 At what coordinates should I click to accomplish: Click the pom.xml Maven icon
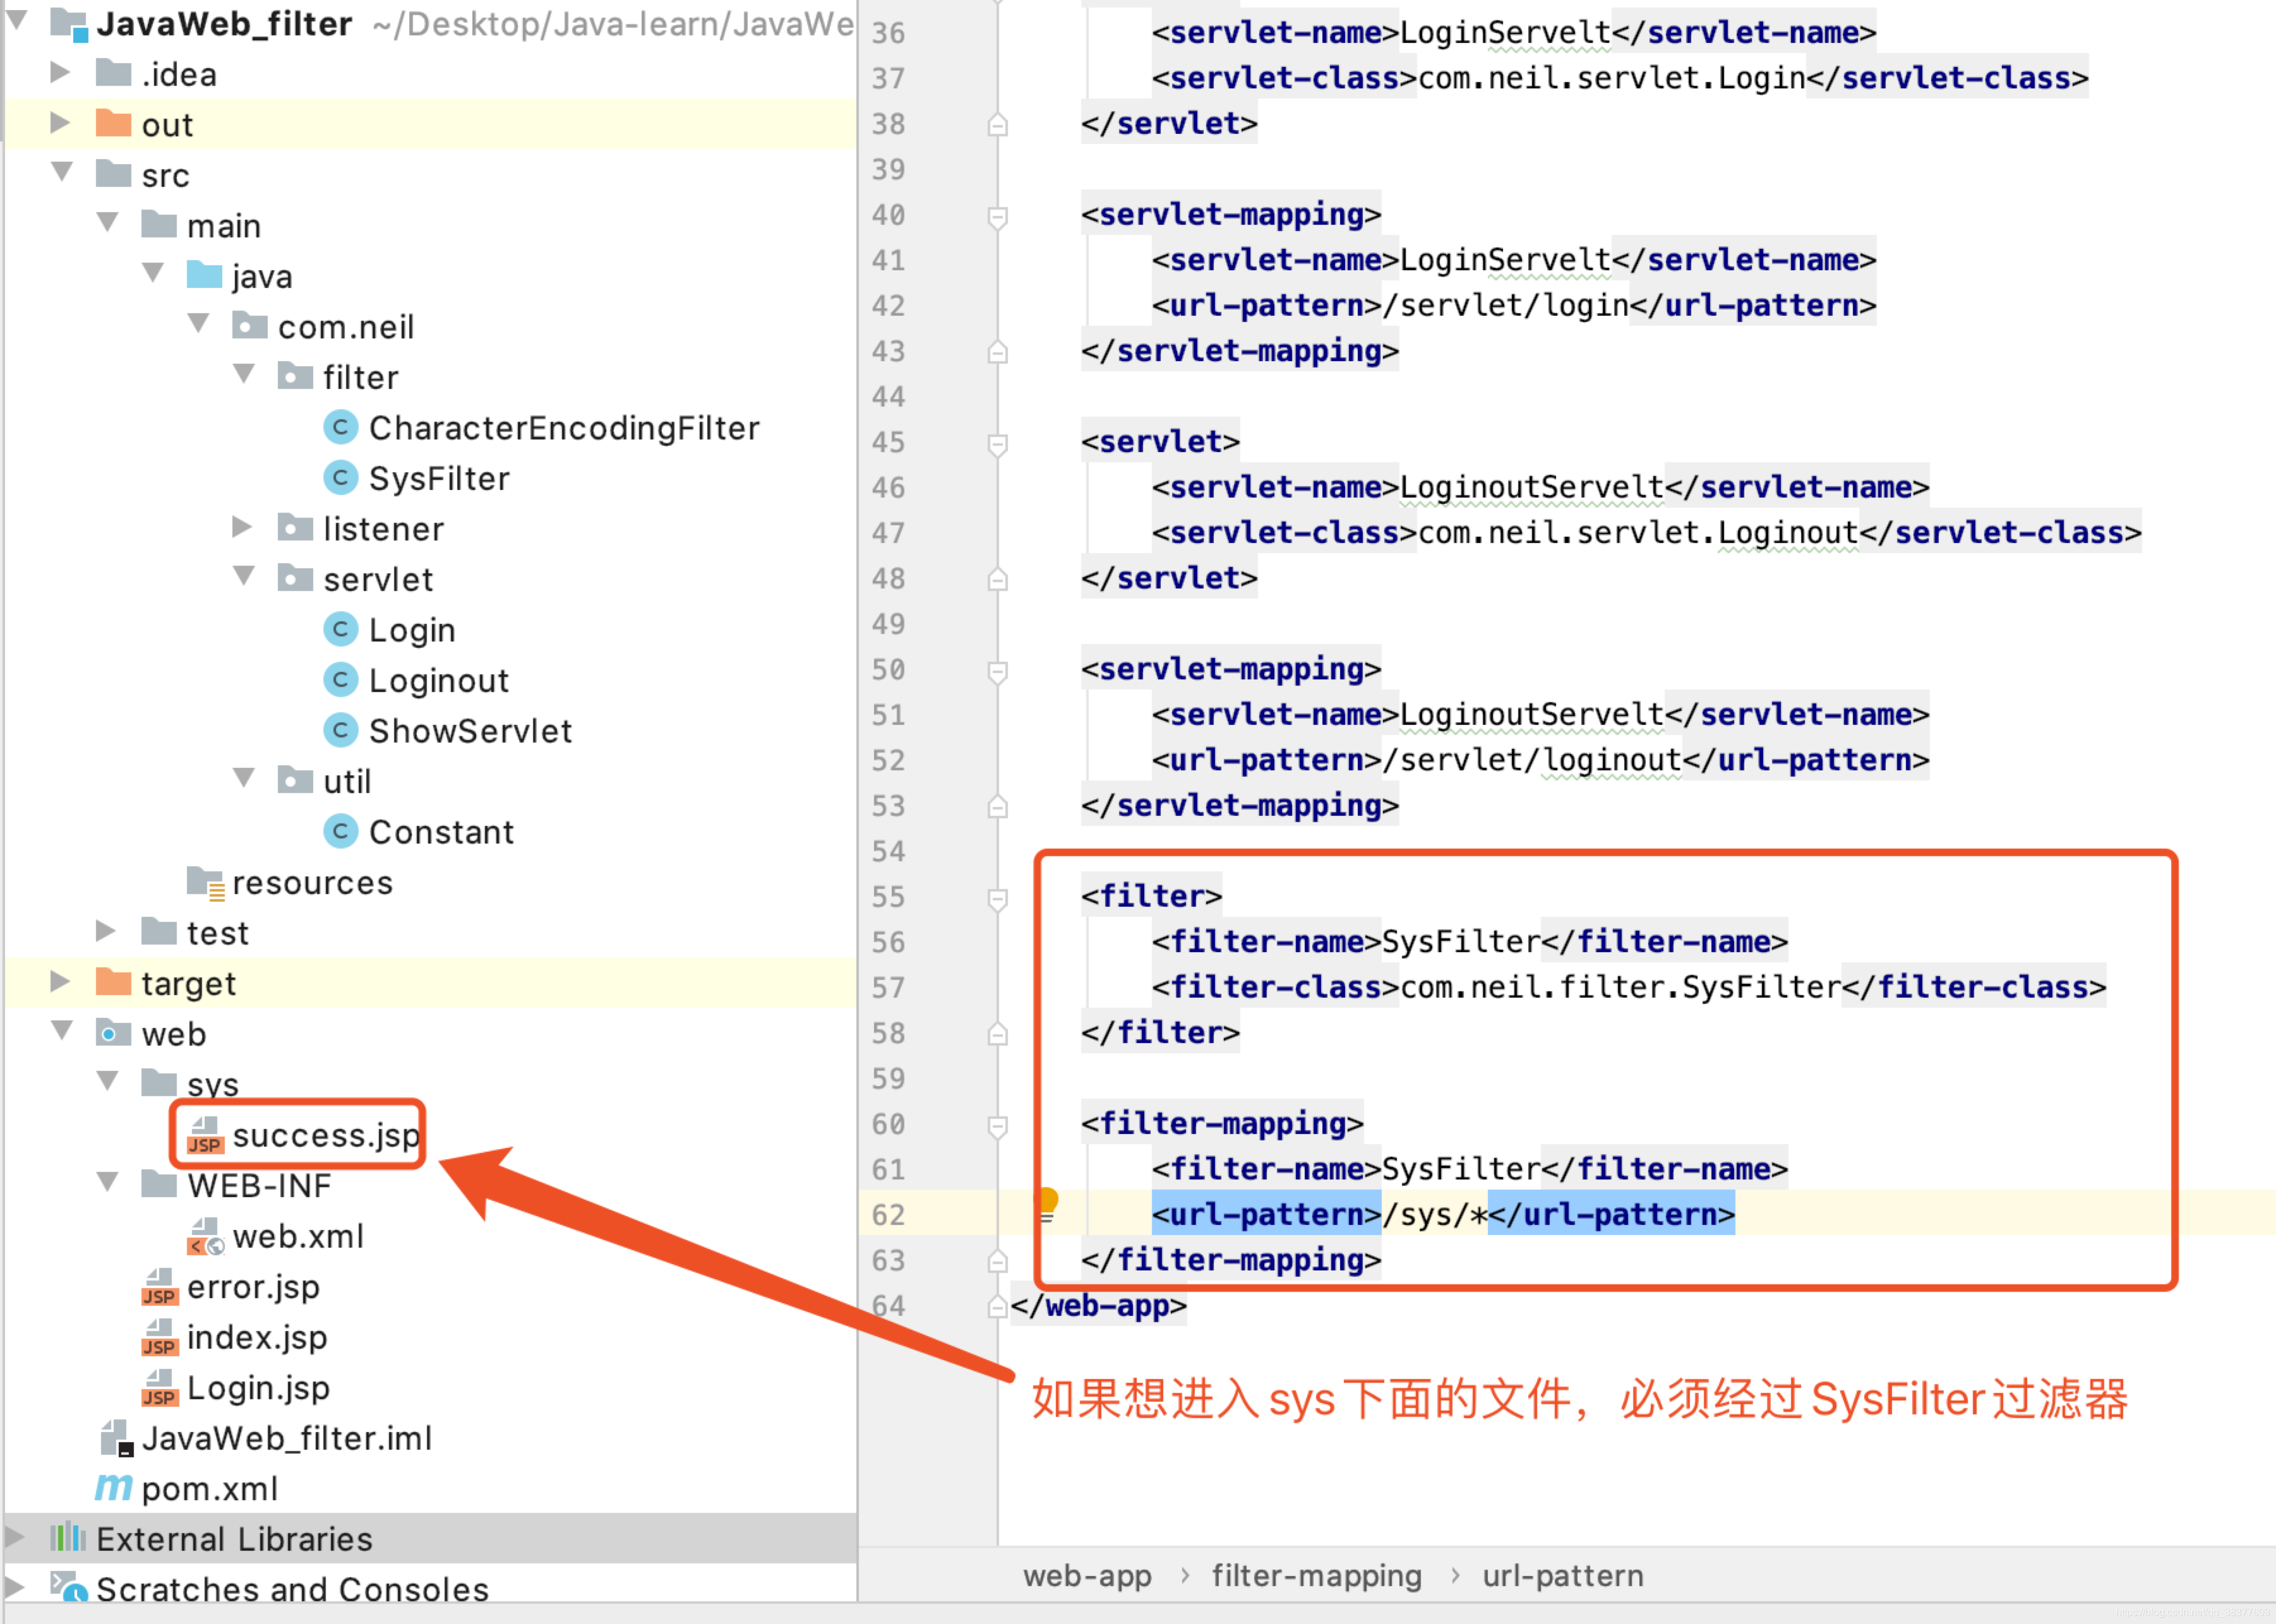(114, 1488)
